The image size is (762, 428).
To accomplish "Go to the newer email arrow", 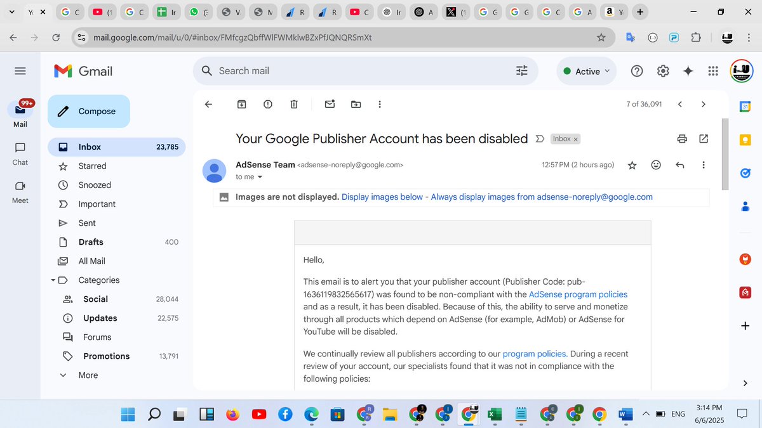I will 680,104.
